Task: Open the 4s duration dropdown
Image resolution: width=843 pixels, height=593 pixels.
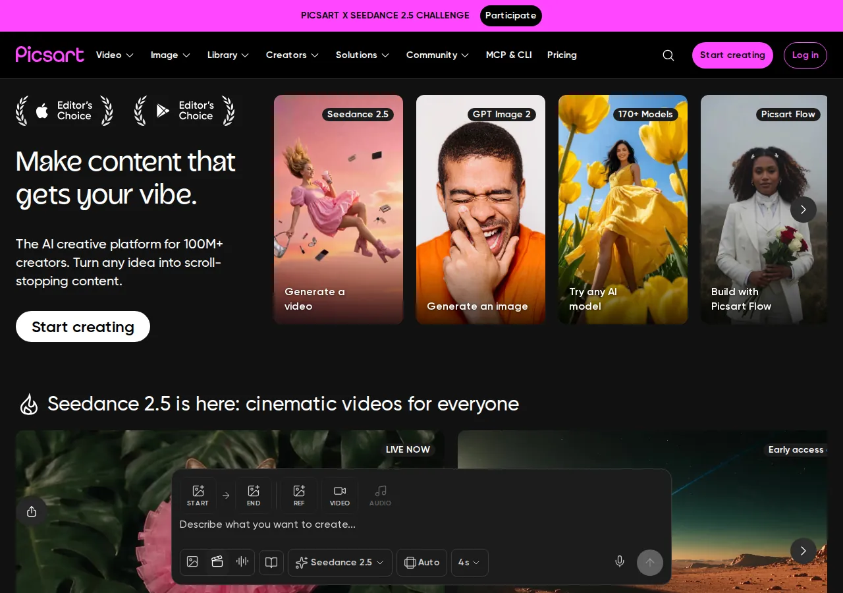Action: point(470,563)
